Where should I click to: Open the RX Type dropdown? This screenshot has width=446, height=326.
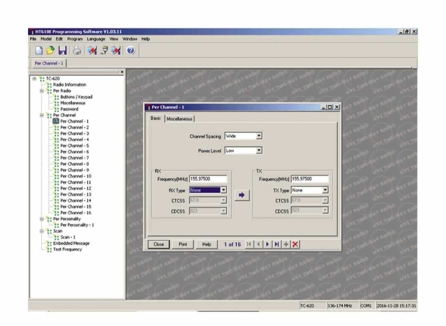point(223,190)
